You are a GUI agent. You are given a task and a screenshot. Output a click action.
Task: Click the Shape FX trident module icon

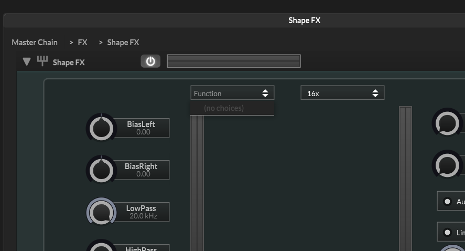point(42,61)
